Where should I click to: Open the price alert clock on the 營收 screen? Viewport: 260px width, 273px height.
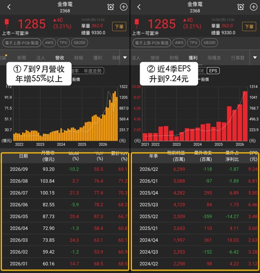pos(111,7)
